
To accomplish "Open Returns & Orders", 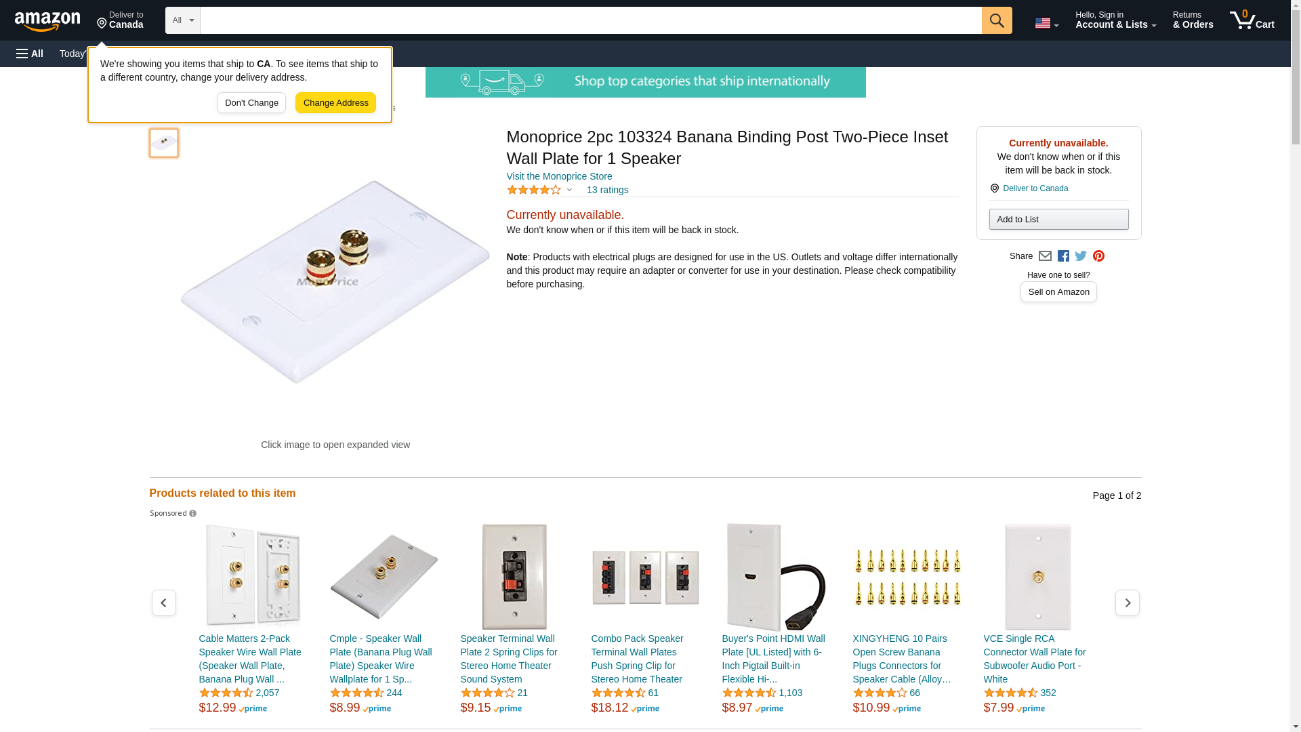I will click(x=1193, y=20).
